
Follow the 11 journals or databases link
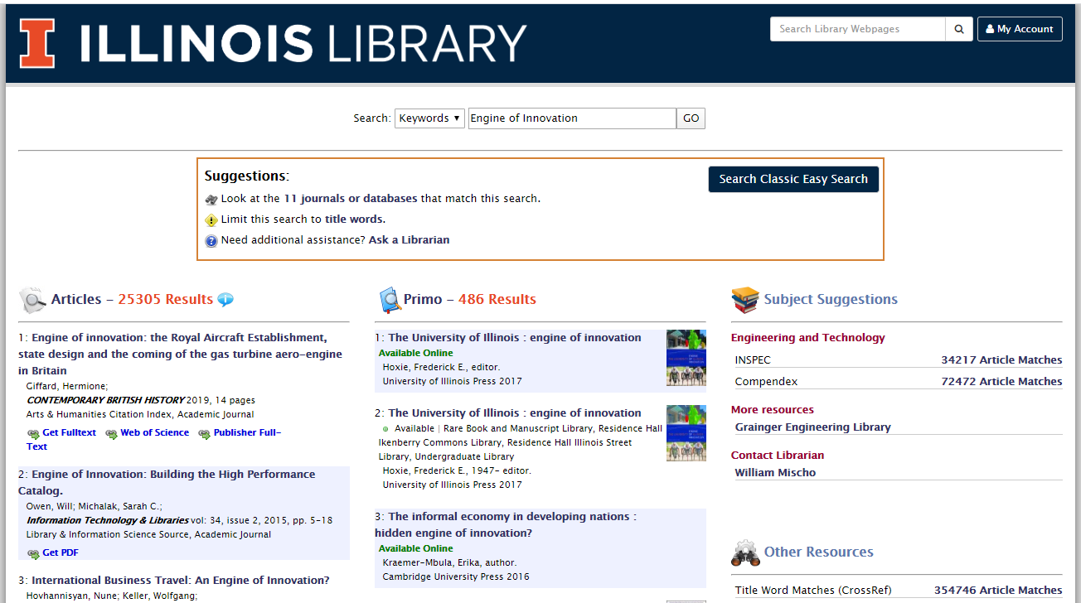pyautogui.click(x=351, y=199)
